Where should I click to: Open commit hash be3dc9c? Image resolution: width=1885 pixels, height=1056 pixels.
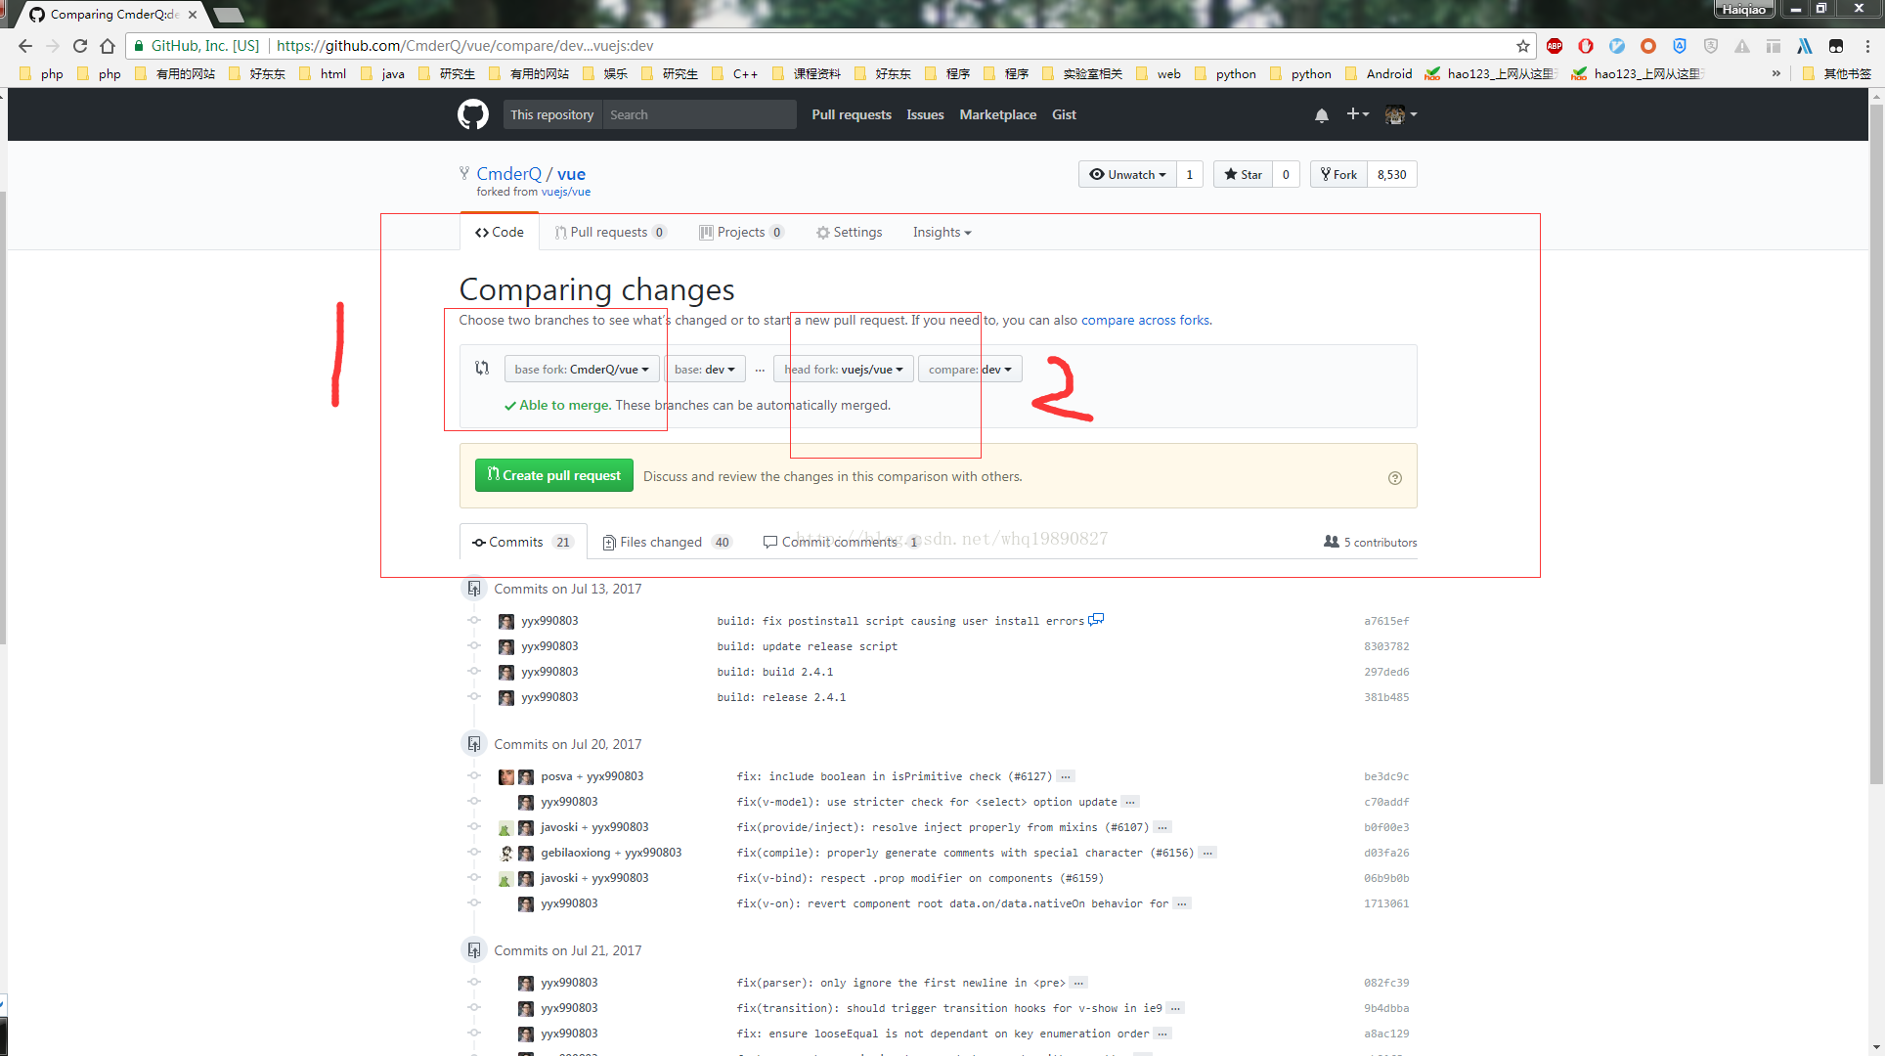click(1386, 776)
